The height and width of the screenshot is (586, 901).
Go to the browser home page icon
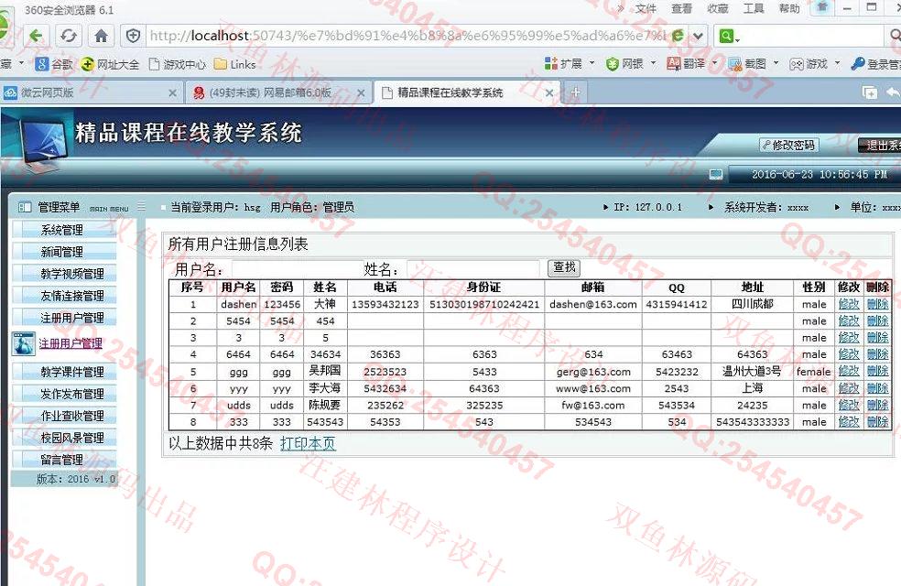[x=101, y=36]
